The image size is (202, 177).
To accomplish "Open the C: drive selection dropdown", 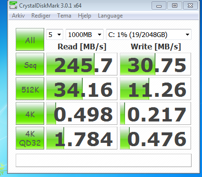I will pos(149,35).
